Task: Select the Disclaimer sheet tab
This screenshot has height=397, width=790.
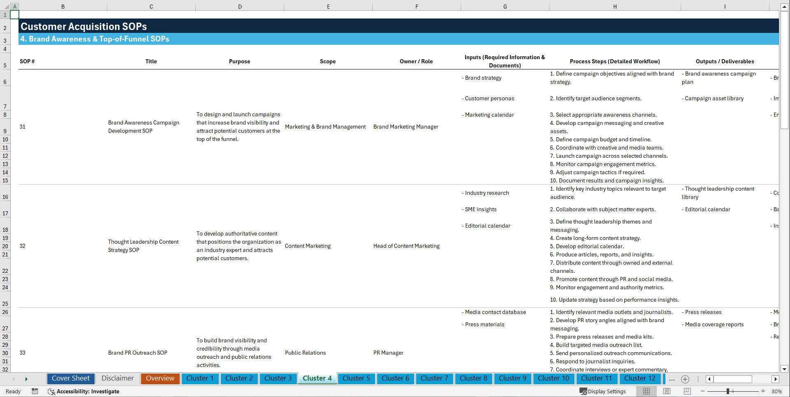Action: coord(117,379)
